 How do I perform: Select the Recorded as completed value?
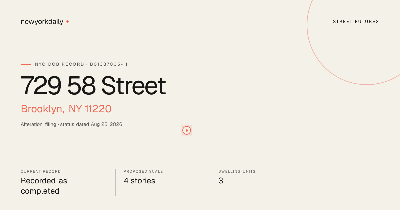pyautogui.click(x=44, y=186)
